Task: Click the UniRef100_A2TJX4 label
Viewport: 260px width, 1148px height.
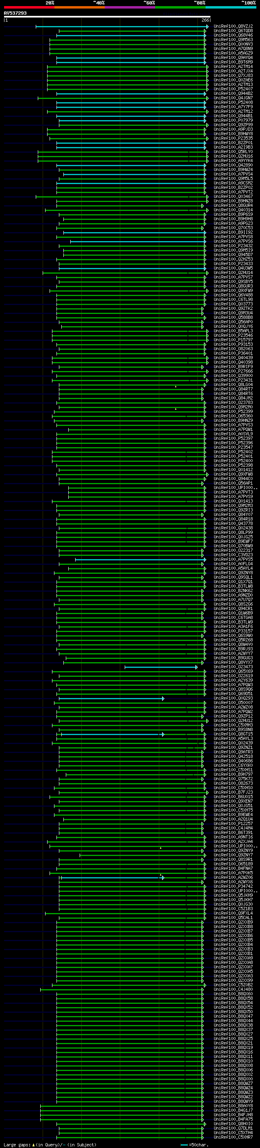Action: tap(233, 71)
